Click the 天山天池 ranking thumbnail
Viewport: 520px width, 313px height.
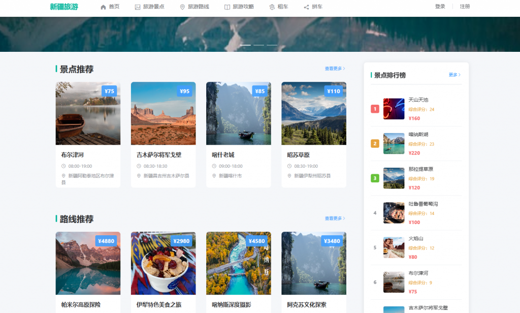click(x=394, y=109)
